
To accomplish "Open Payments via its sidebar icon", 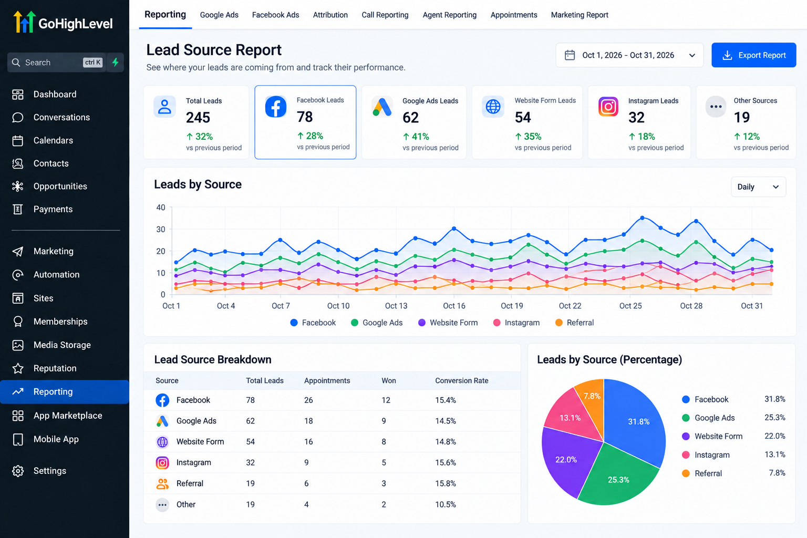I will tap(18, 209).
